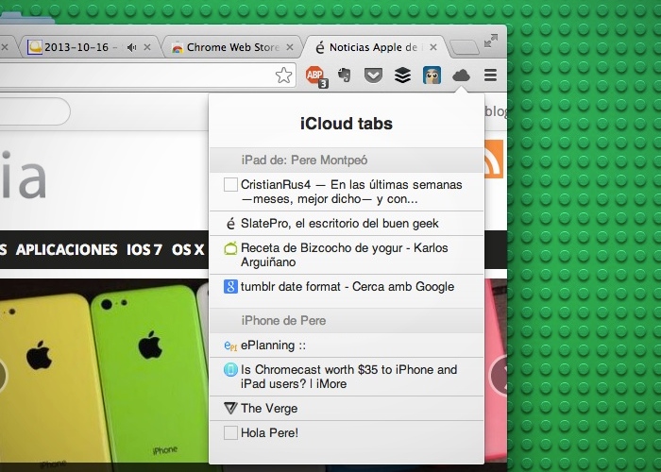
Task: Open the Buffer stacked layers extension
Action: click(x=402, y=76)
